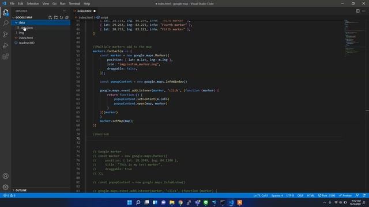The width and height of the screenshot is (369, 207).
Task: Open the Help menu
Action: point(87,3)
